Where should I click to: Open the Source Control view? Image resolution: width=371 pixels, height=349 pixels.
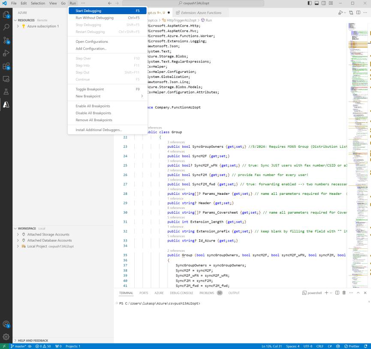(6, 40)
